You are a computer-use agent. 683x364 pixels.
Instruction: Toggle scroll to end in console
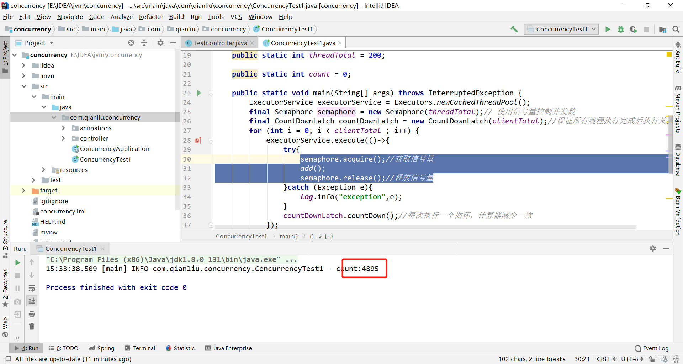[32, 301]
